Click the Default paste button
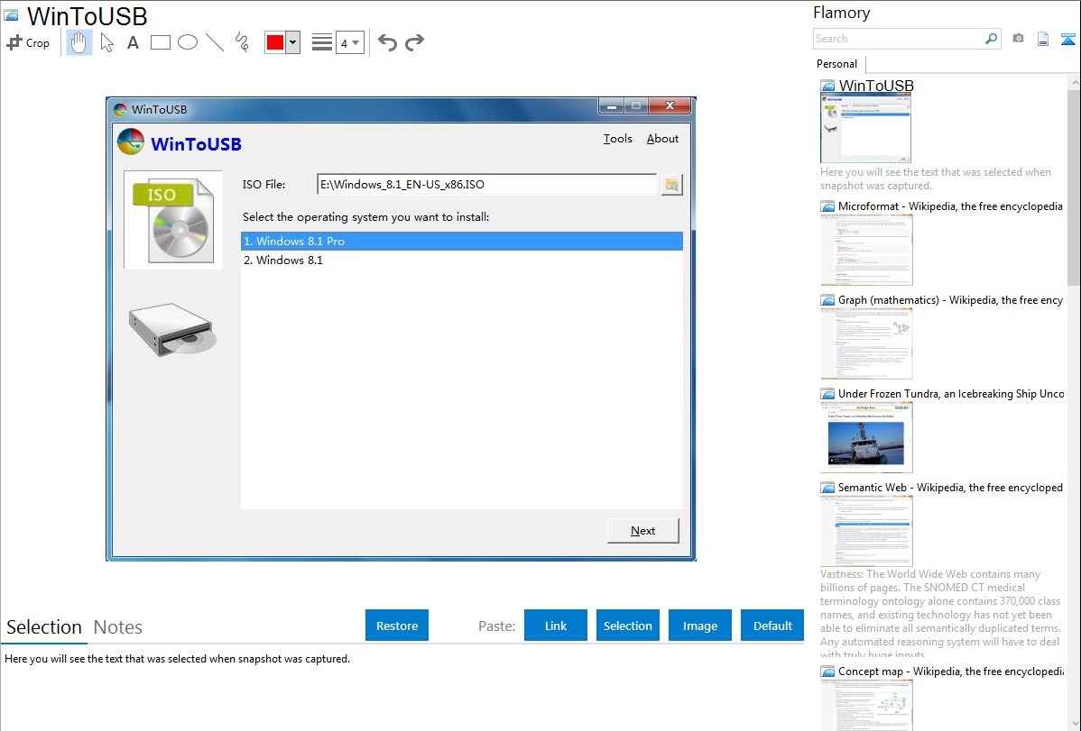This screenshot has width=1081, height=731. (x=772, y=626)
